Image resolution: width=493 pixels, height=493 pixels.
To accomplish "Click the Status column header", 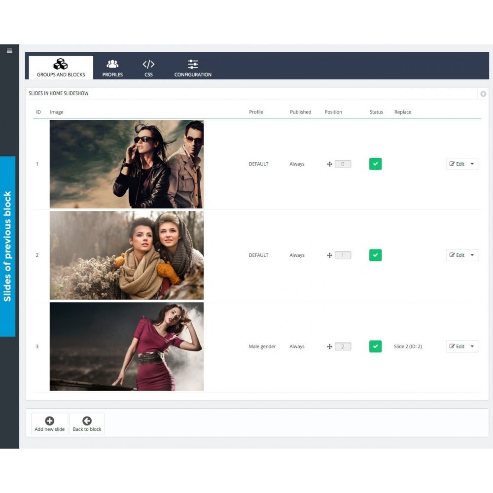I will [376, 112].
